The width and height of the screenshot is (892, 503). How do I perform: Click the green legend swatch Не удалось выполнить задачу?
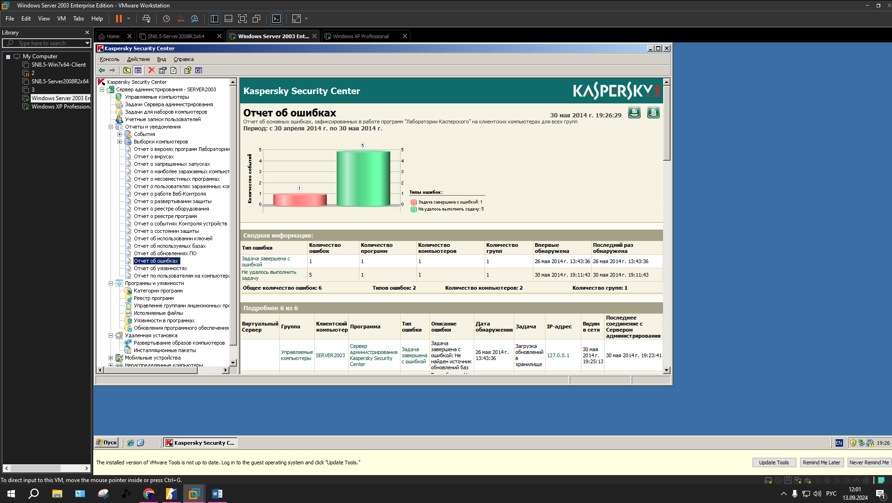[x=414, y=209]
